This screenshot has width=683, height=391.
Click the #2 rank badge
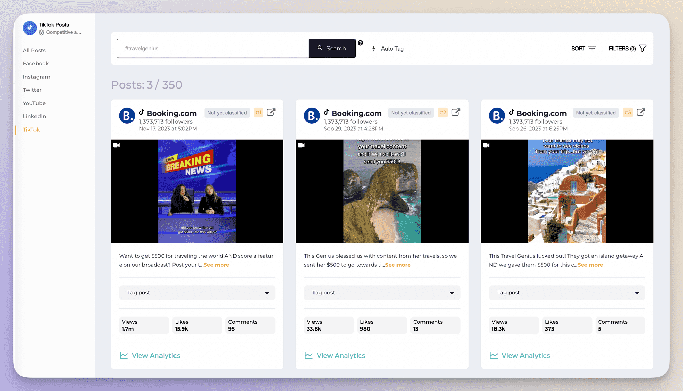[x=443, y=113]
